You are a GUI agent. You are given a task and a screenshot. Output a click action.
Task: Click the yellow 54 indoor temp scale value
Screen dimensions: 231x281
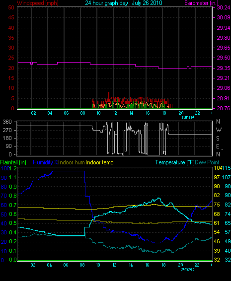[217, 232]
